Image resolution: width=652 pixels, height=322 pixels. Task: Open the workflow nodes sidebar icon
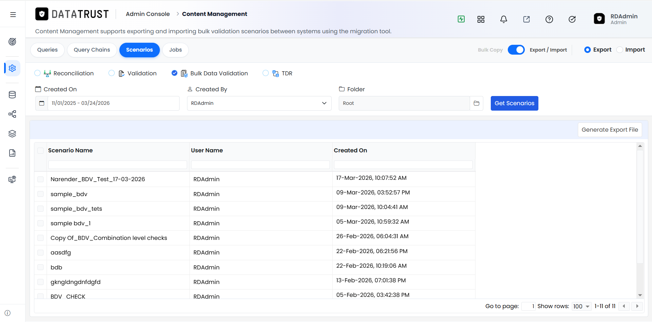(x=12, y=114)
